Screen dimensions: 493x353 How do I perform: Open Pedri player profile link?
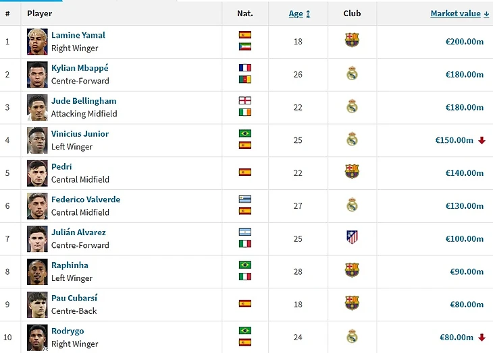(x=61, y=166)
